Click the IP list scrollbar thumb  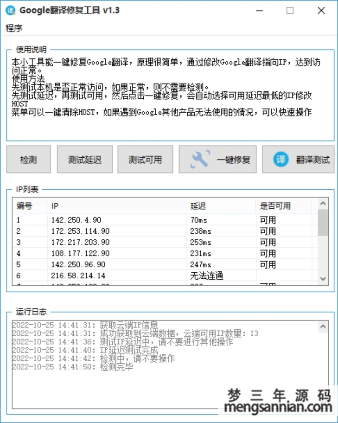pyautogui.click(x=323, y=223)
